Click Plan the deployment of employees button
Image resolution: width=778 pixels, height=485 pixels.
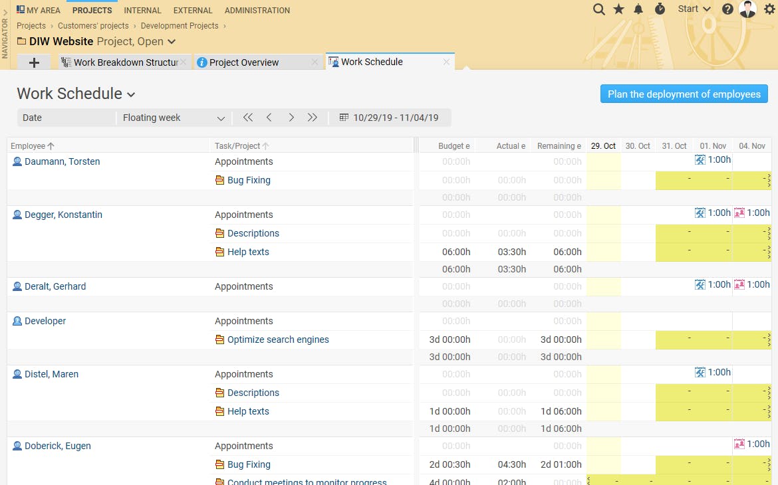click(684, 94)
